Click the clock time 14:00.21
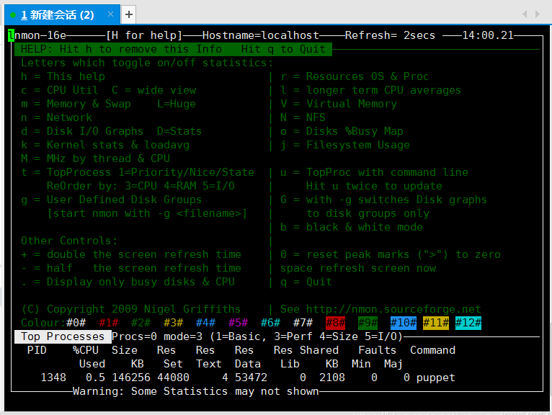552x415 pixels. [x=488, y=35]
